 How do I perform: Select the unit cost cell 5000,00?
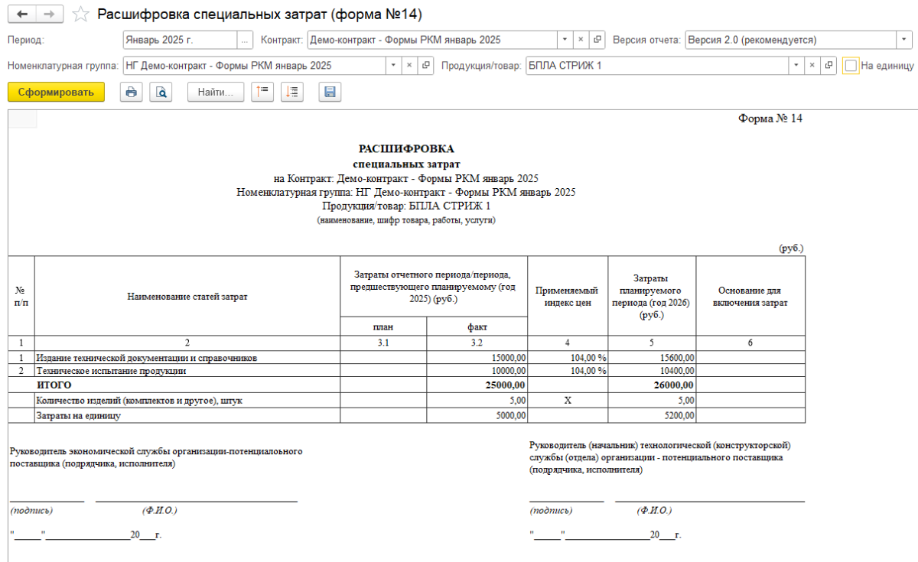477,416
